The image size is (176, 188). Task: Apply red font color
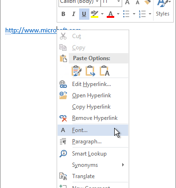(x=110, y=14)
